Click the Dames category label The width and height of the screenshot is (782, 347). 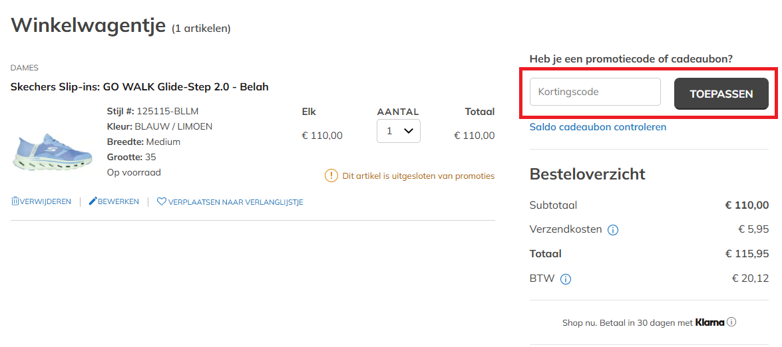[25, 68]
